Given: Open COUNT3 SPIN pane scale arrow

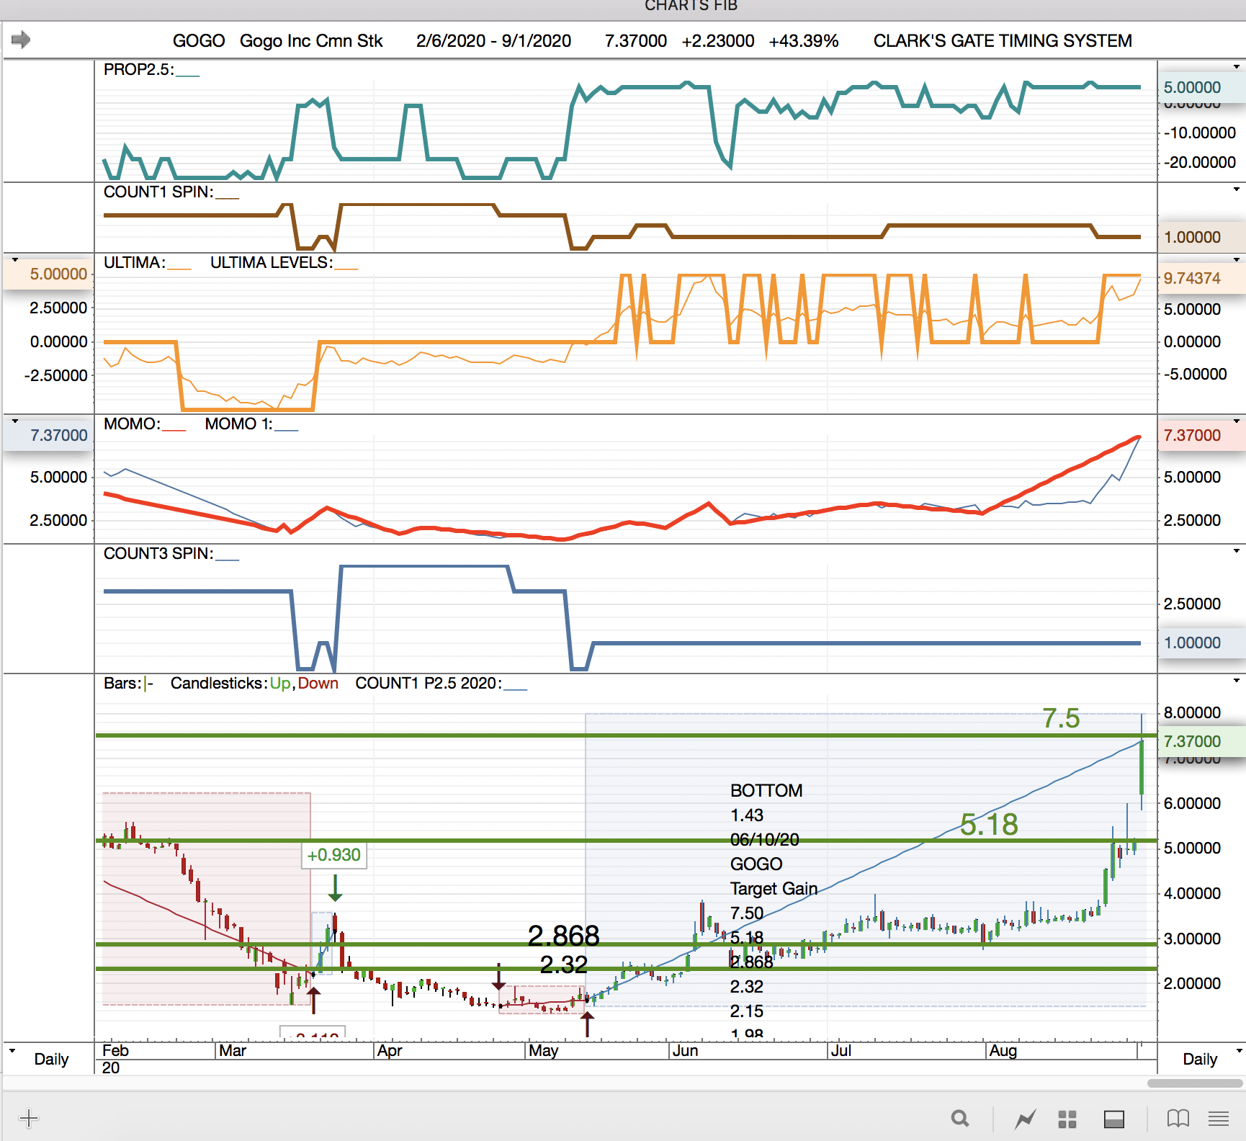Looking at the screenshot, I should coord(1236,551).
